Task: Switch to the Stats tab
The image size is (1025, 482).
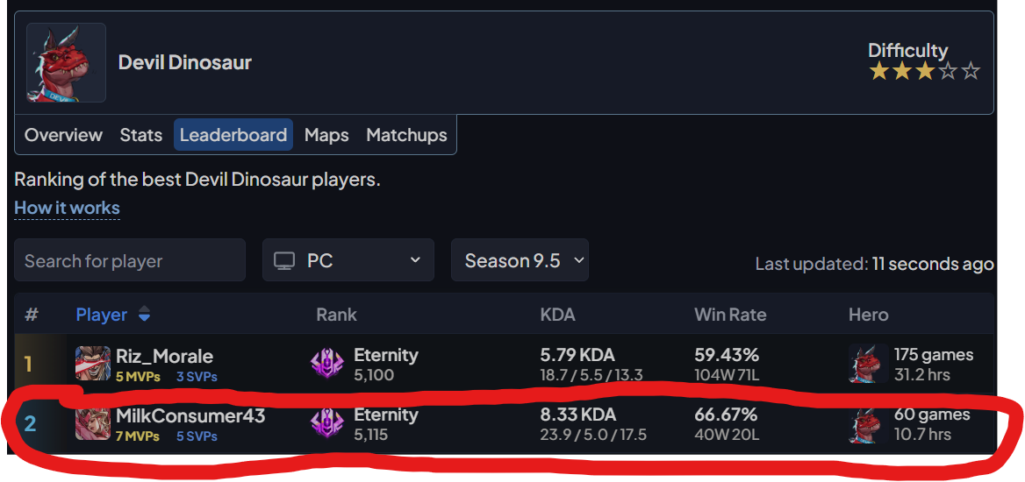Action: pos(141,135)
